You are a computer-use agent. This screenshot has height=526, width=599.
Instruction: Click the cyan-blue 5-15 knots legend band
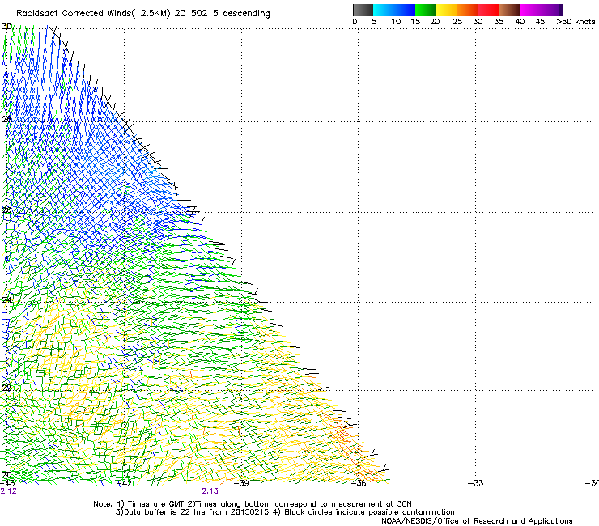(394, 10)
